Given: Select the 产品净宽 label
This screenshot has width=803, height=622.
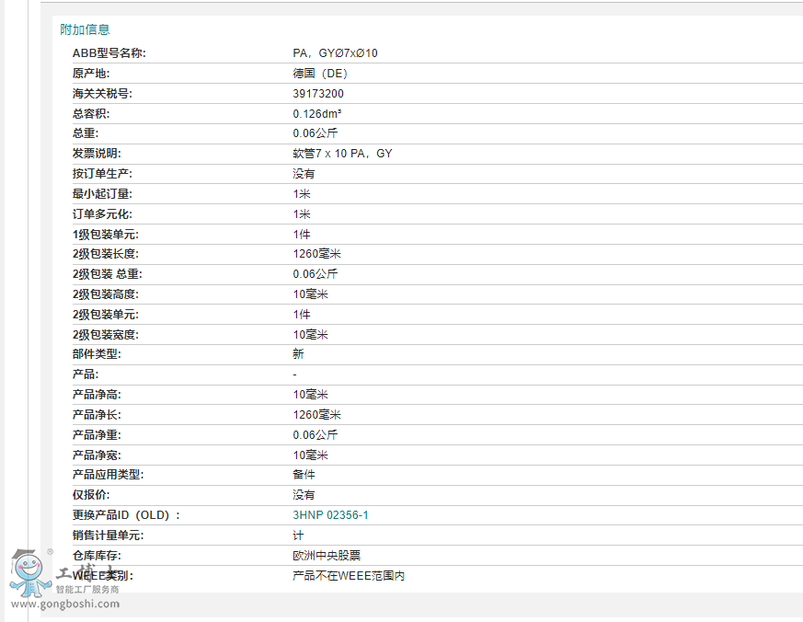Looking at the screenshot, I should pos(97,455).
